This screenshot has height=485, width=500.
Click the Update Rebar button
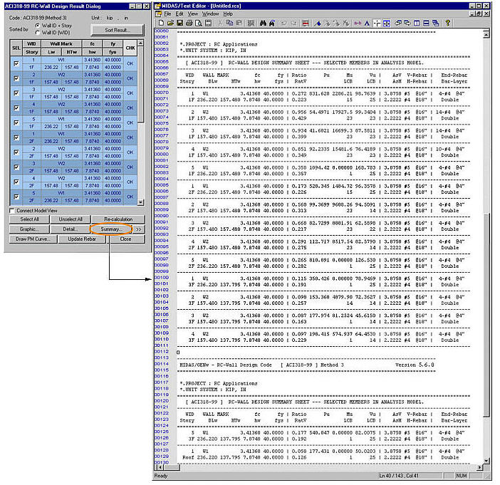pos(82,239)
